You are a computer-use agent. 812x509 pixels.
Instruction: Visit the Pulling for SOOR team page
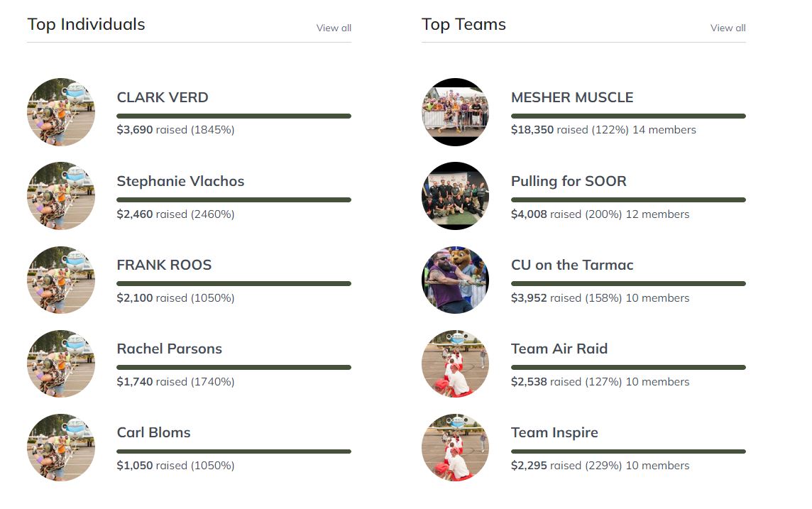pos(569,181)
